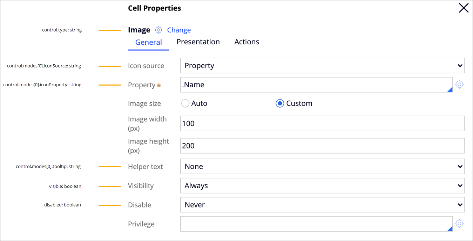Click into the Property text field
Image resolution: width=473 pixels, height=241 pixels.
(x=316, y=85)
